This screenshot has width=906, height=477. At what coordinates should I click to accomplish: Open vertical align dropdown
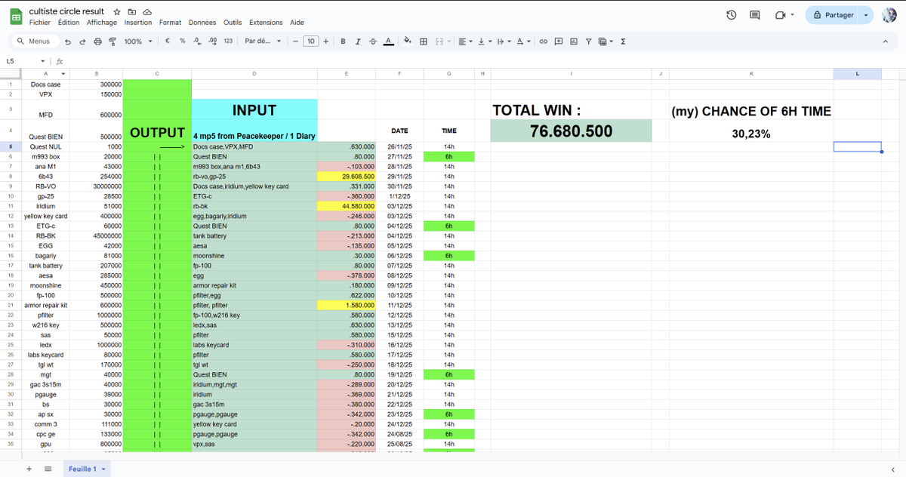pos(484,42)
